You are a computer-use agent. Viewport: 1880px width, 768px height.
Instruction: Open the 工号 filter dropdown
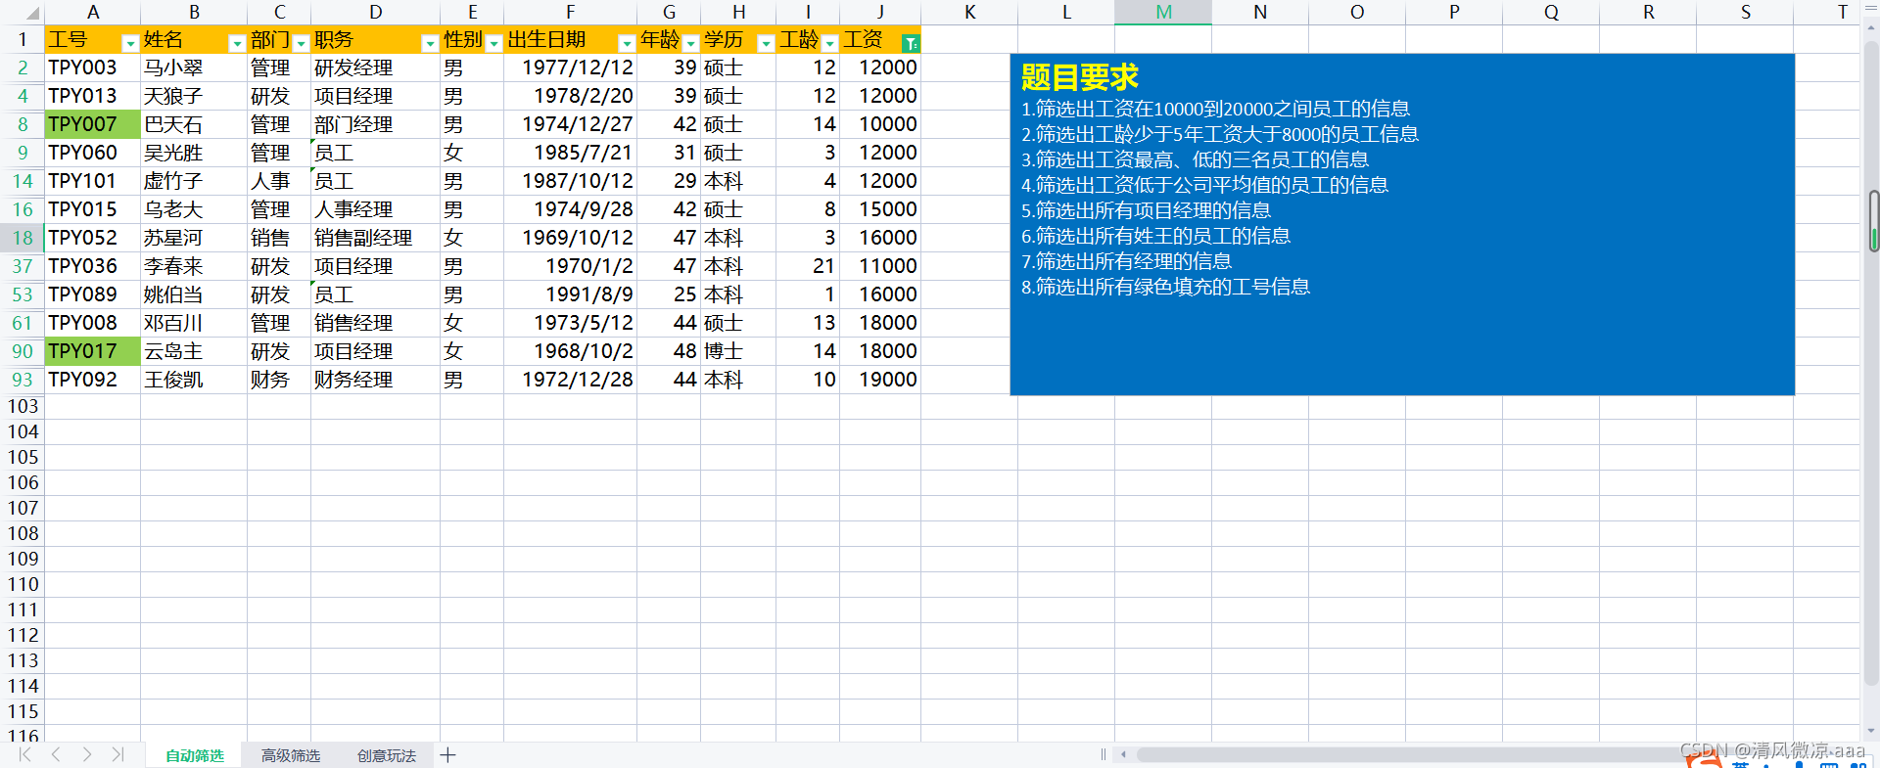point(130,43)
